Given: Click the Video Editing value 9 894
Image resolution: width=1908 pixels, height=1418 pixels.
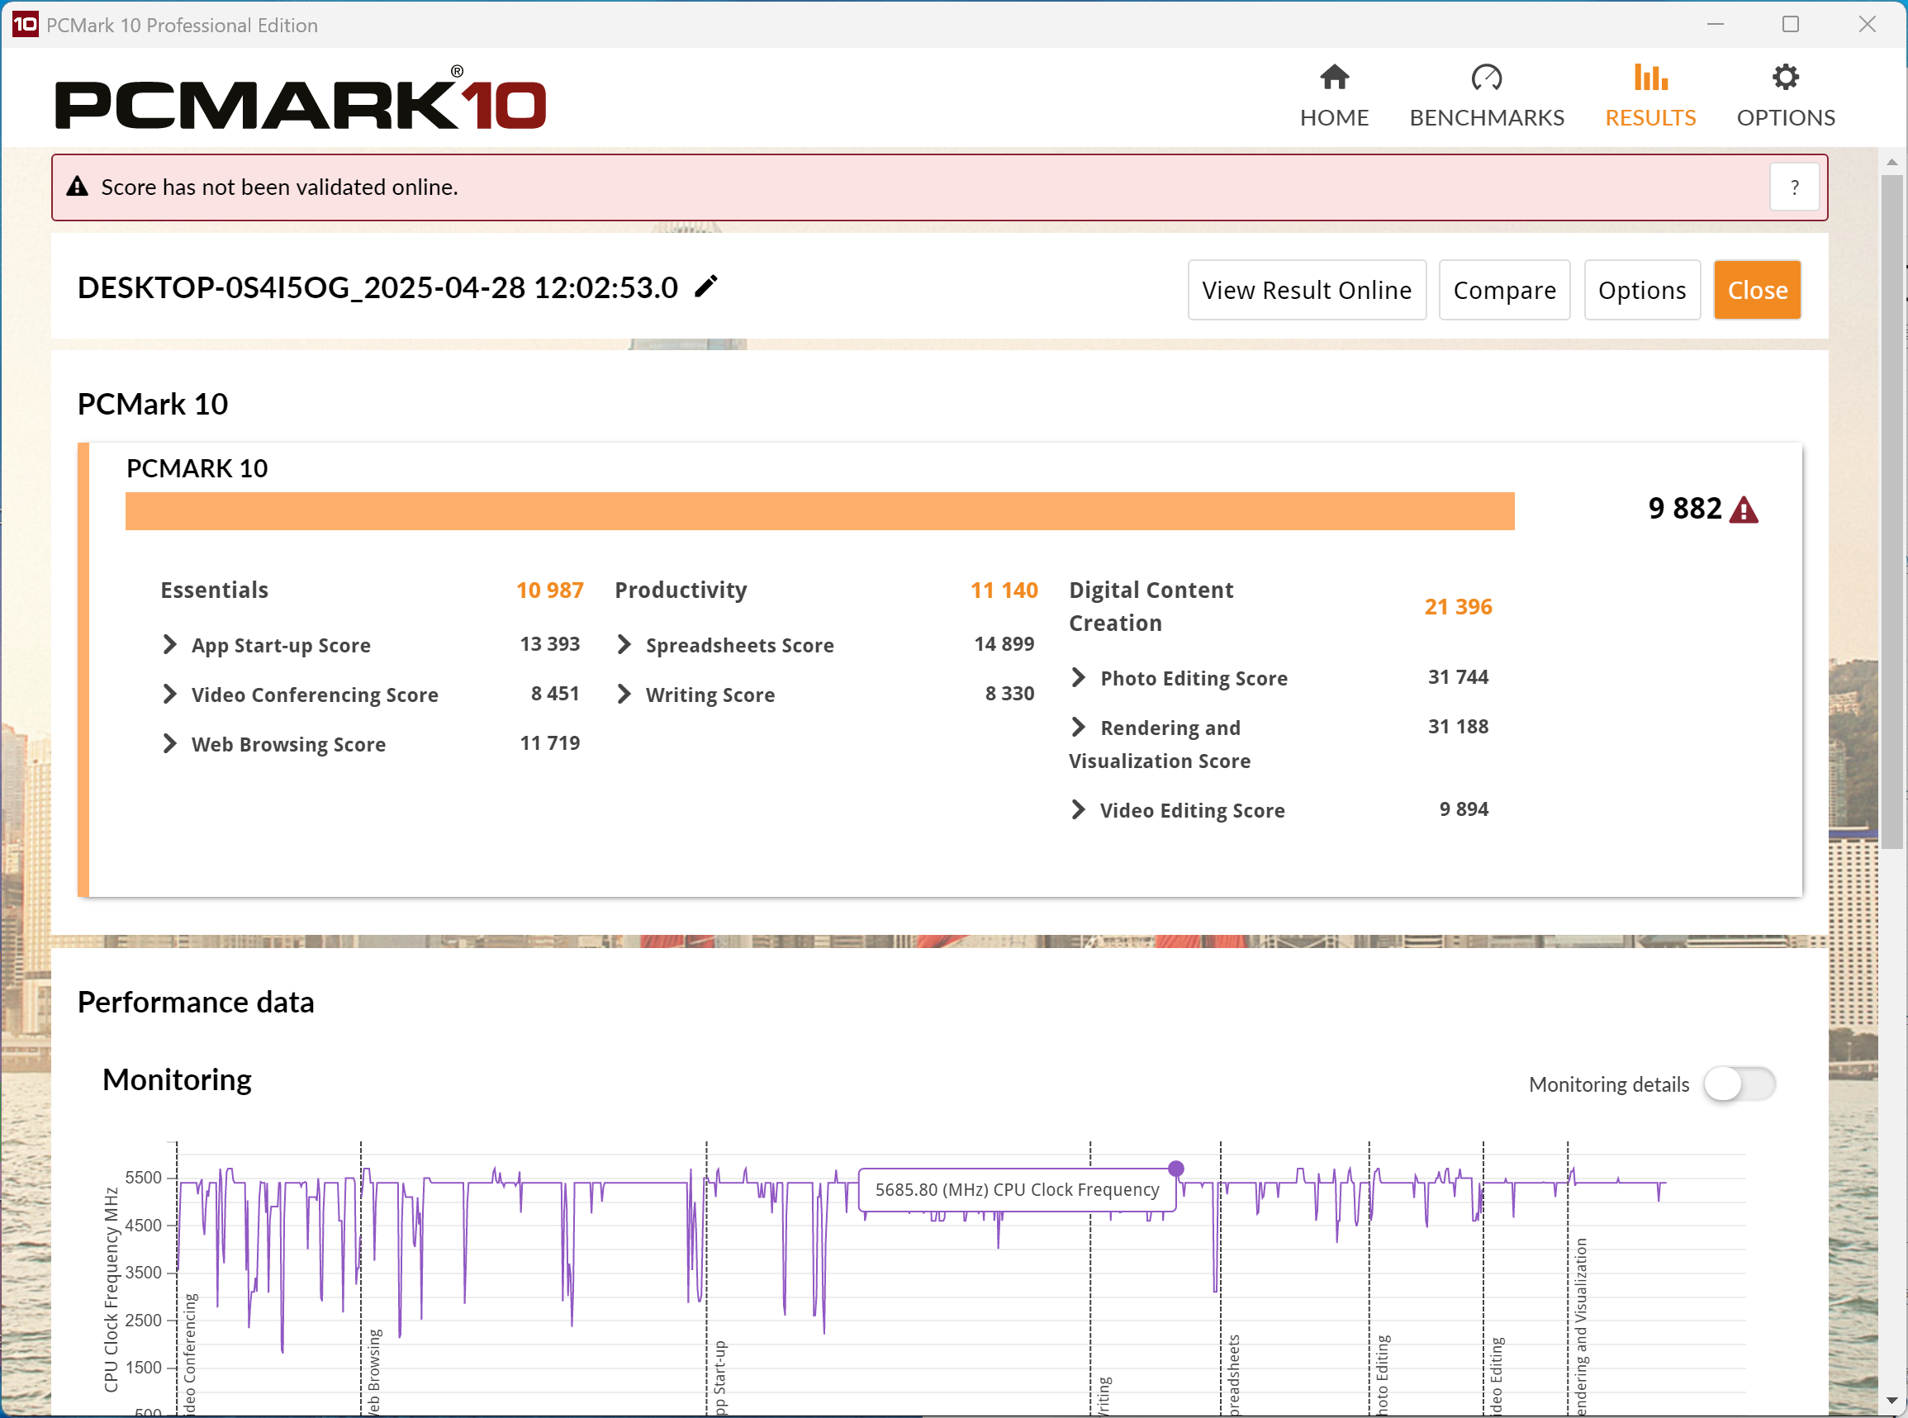Looking at the screenshot, I should click(1464, 809).
